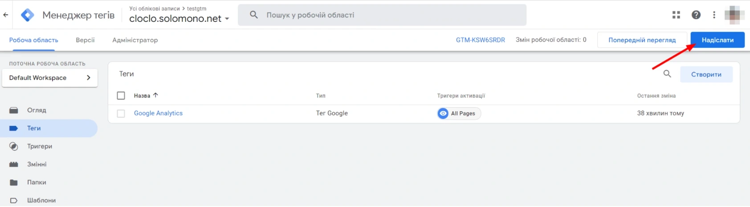Image resolution: width=750 pixels, height=207 pixels.
Task: Open Змінні section in sidebar
Action: click(x=37, y=164)
